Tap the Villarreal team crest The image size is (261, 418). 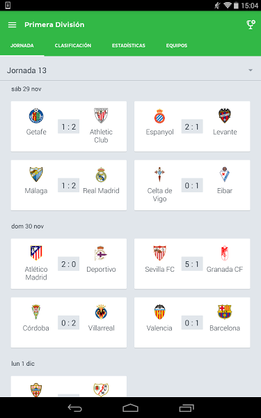(x=101, y=312)
